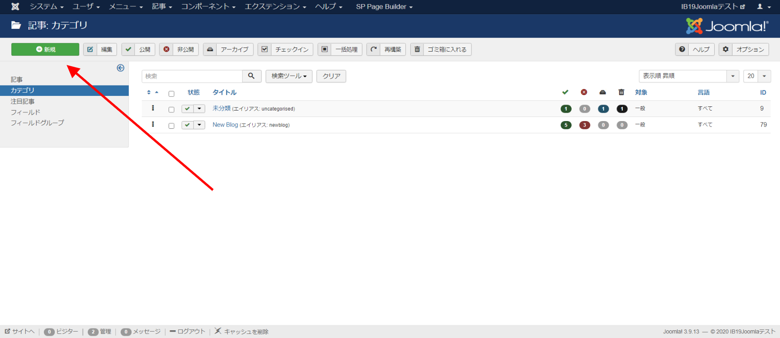Select フィールド in the sidebar

click(26, 112)
